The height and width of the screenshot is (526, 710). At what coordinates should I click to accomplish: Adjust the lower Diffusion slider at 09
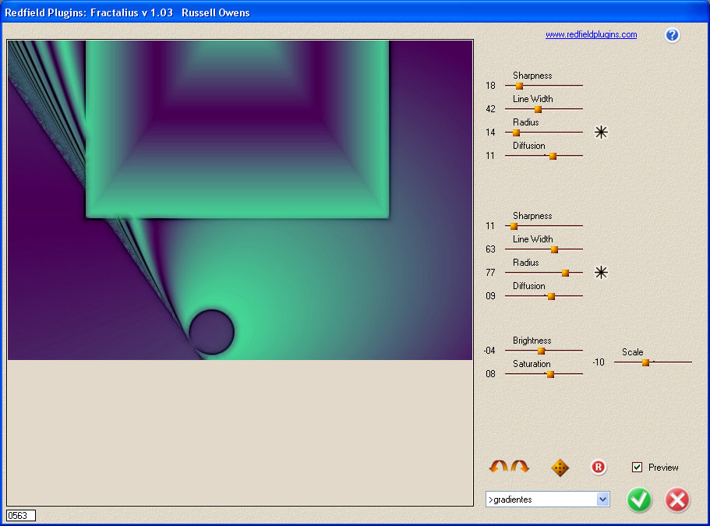[x=551, y=296]
